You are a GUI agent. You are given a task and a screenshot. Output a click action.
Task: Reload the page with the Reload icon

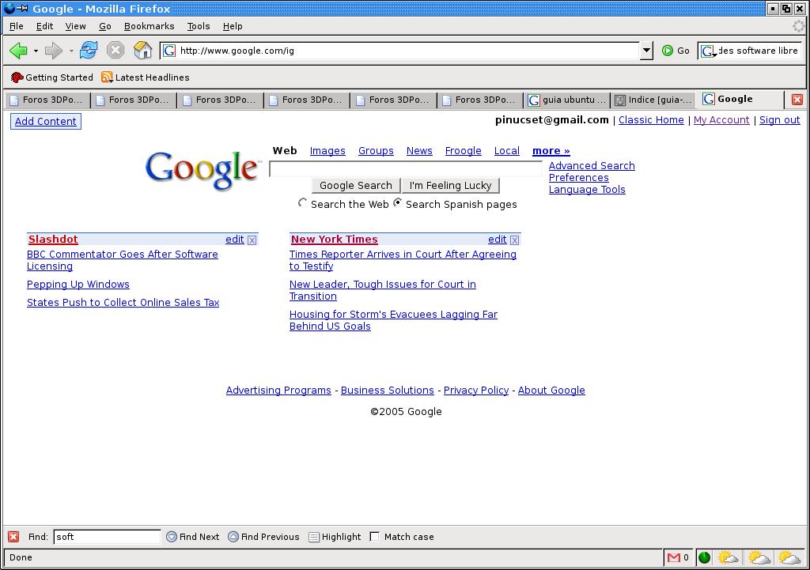click(89, 50)
